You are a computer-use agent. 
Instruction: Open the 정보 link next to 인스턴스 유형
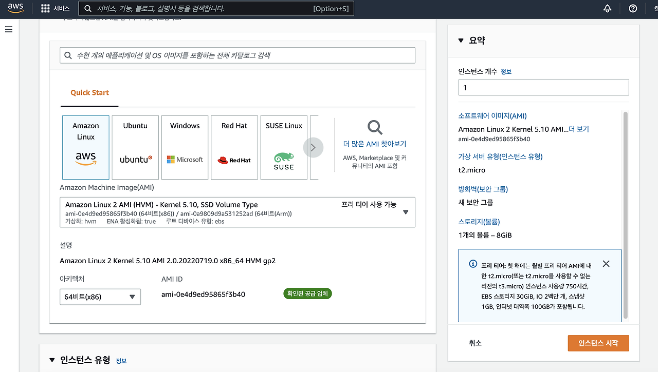pos(121,361)
